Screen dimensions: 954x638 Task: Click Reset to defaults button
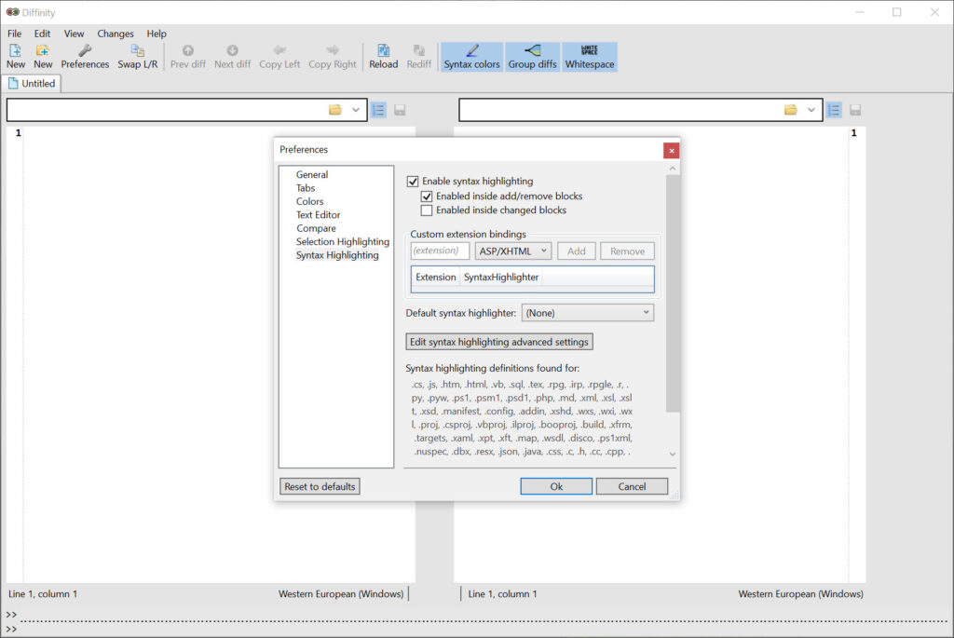[320, 486]
